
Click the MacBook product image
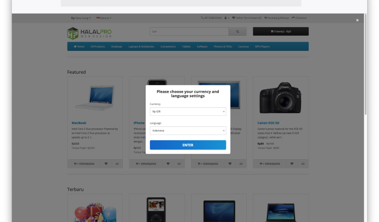[x=95, y=97]
